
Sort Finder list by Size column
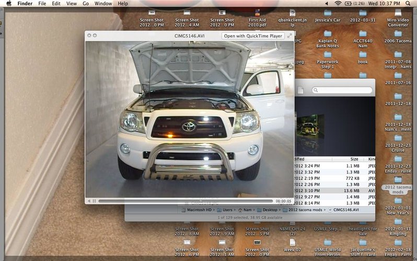(x=354, y=159)
